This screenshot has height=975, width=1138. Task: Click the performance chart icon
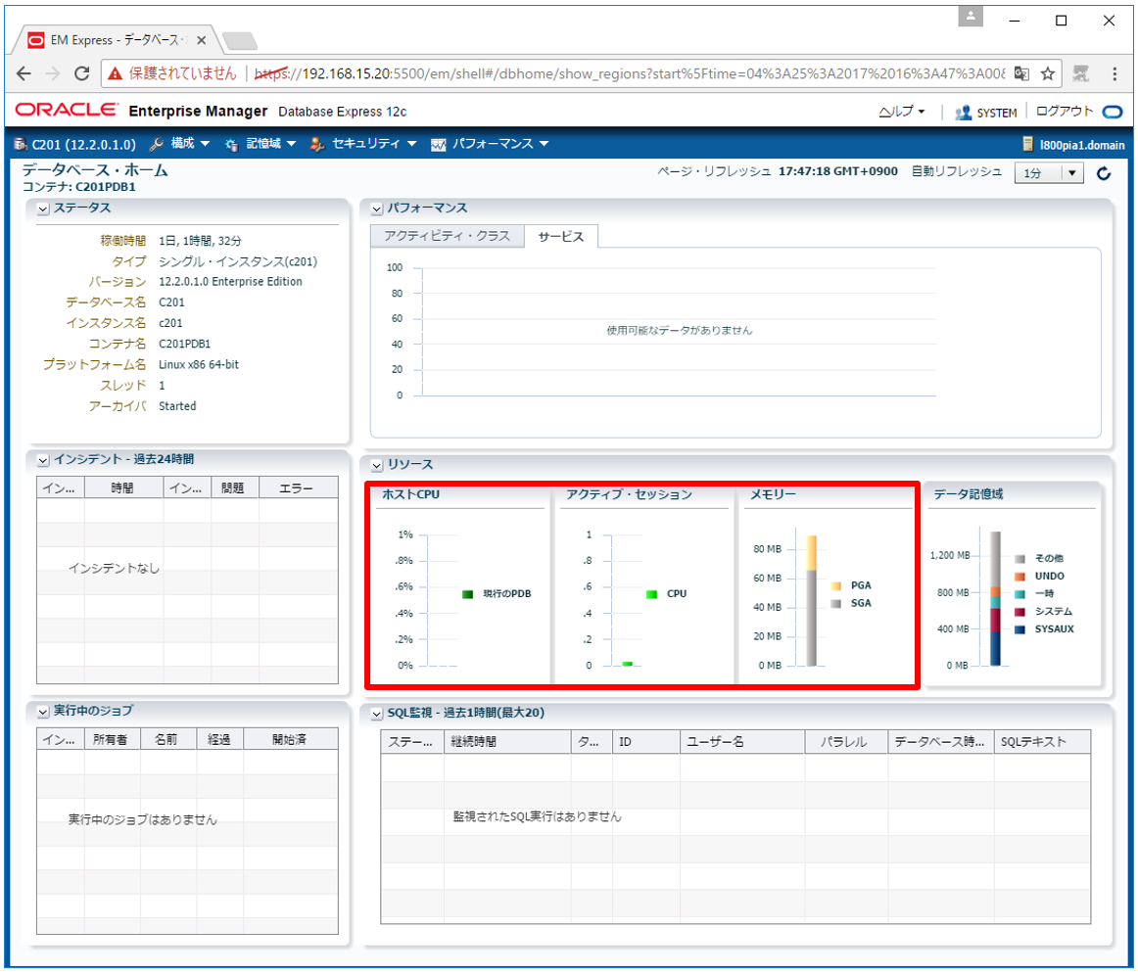tap(439, 144)
